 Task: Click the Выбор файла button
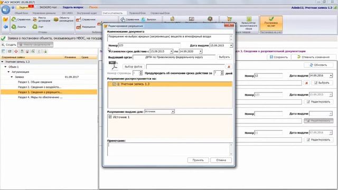point(133,67)
